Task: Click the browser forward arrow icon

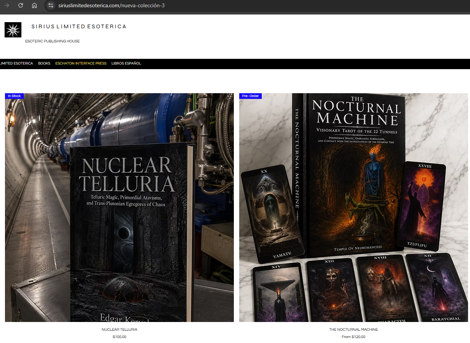Action: pyautogui.click(x=6, y=5)
